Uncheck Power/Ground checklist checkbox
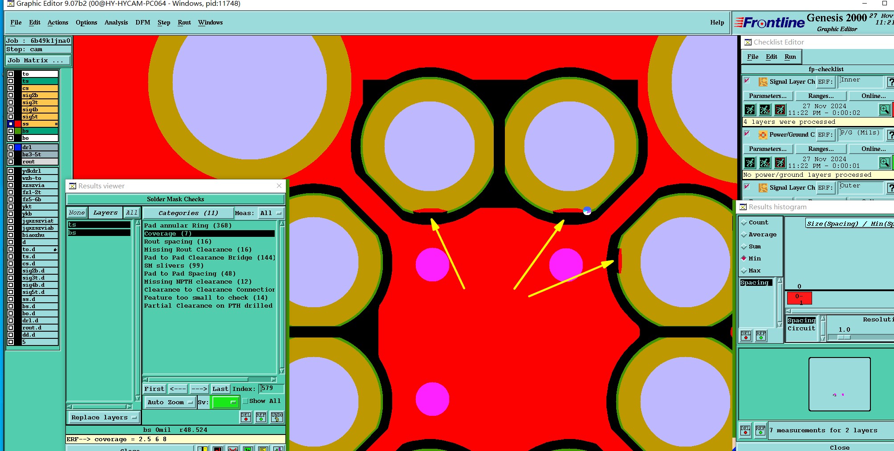Viewport: 894px width, 451px height. click(x=747, y=134)
